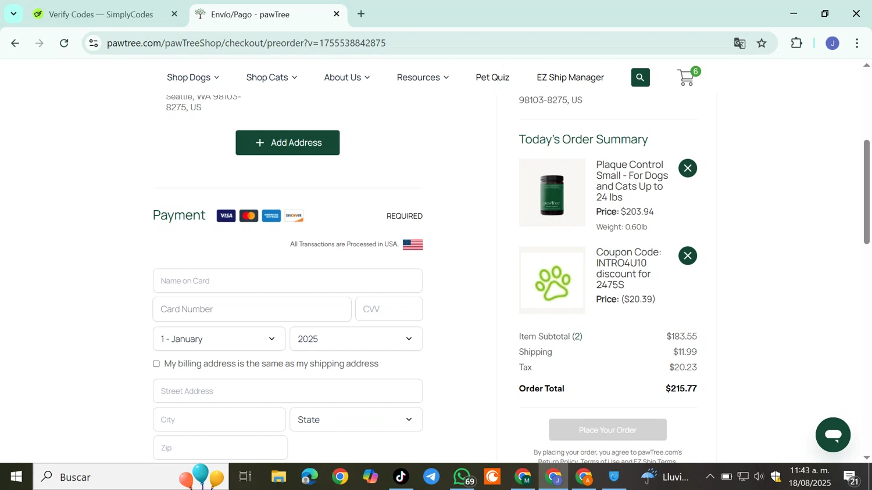Open the expiration month dropdown
Image resolution: width=872 pixels, height=490 pixels.
(219, 339)
